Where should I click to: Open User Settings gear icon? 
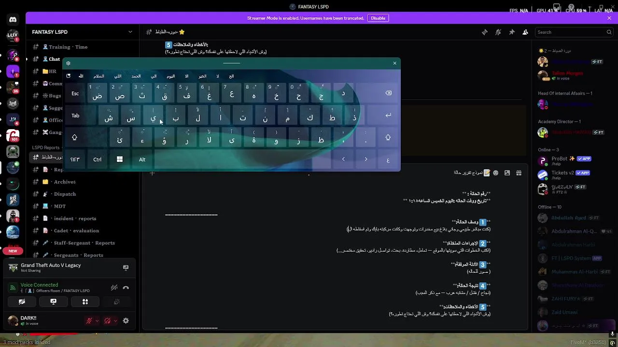126,320
